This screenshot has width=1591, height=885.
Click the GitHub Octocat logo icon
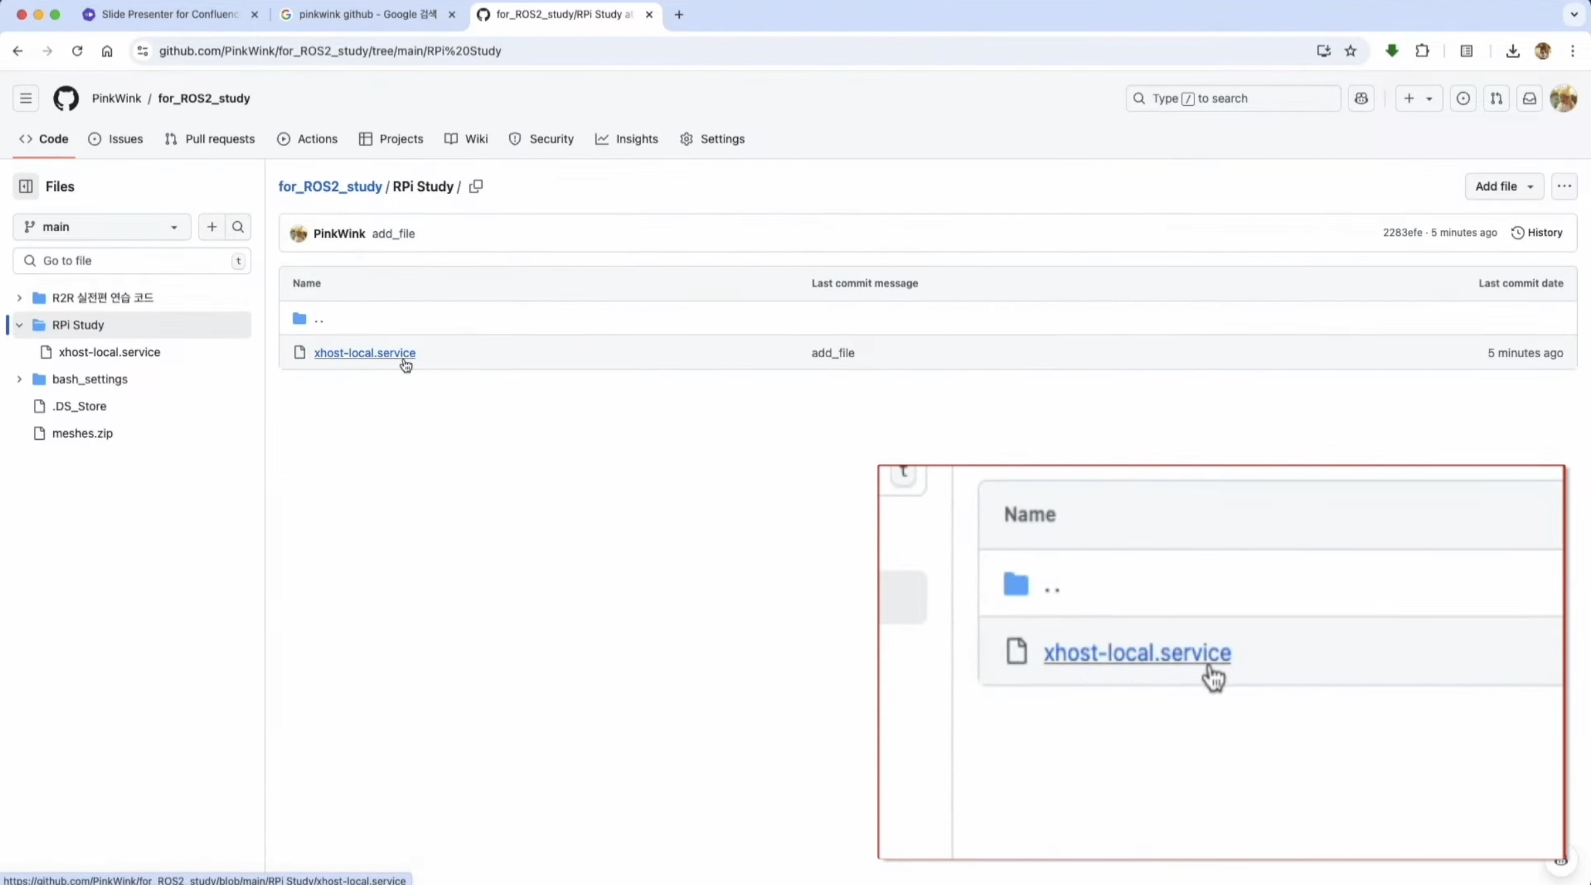point(65,99)
